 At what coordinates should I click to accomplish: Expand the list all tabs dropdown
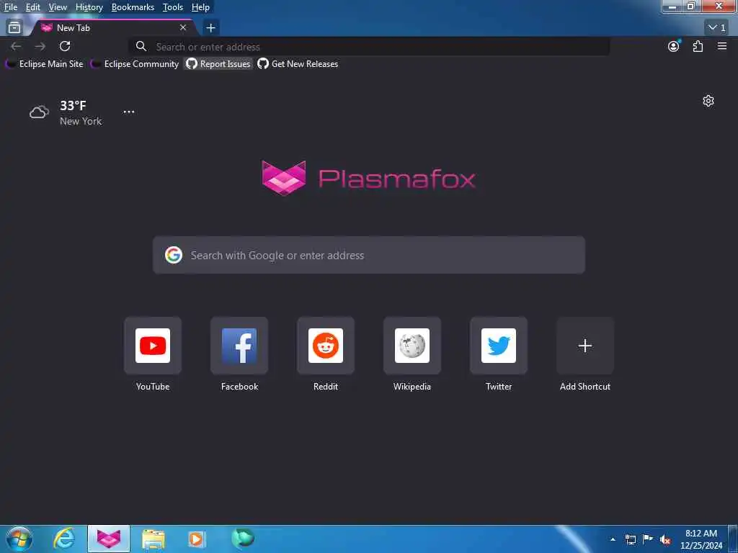point(717,28)
